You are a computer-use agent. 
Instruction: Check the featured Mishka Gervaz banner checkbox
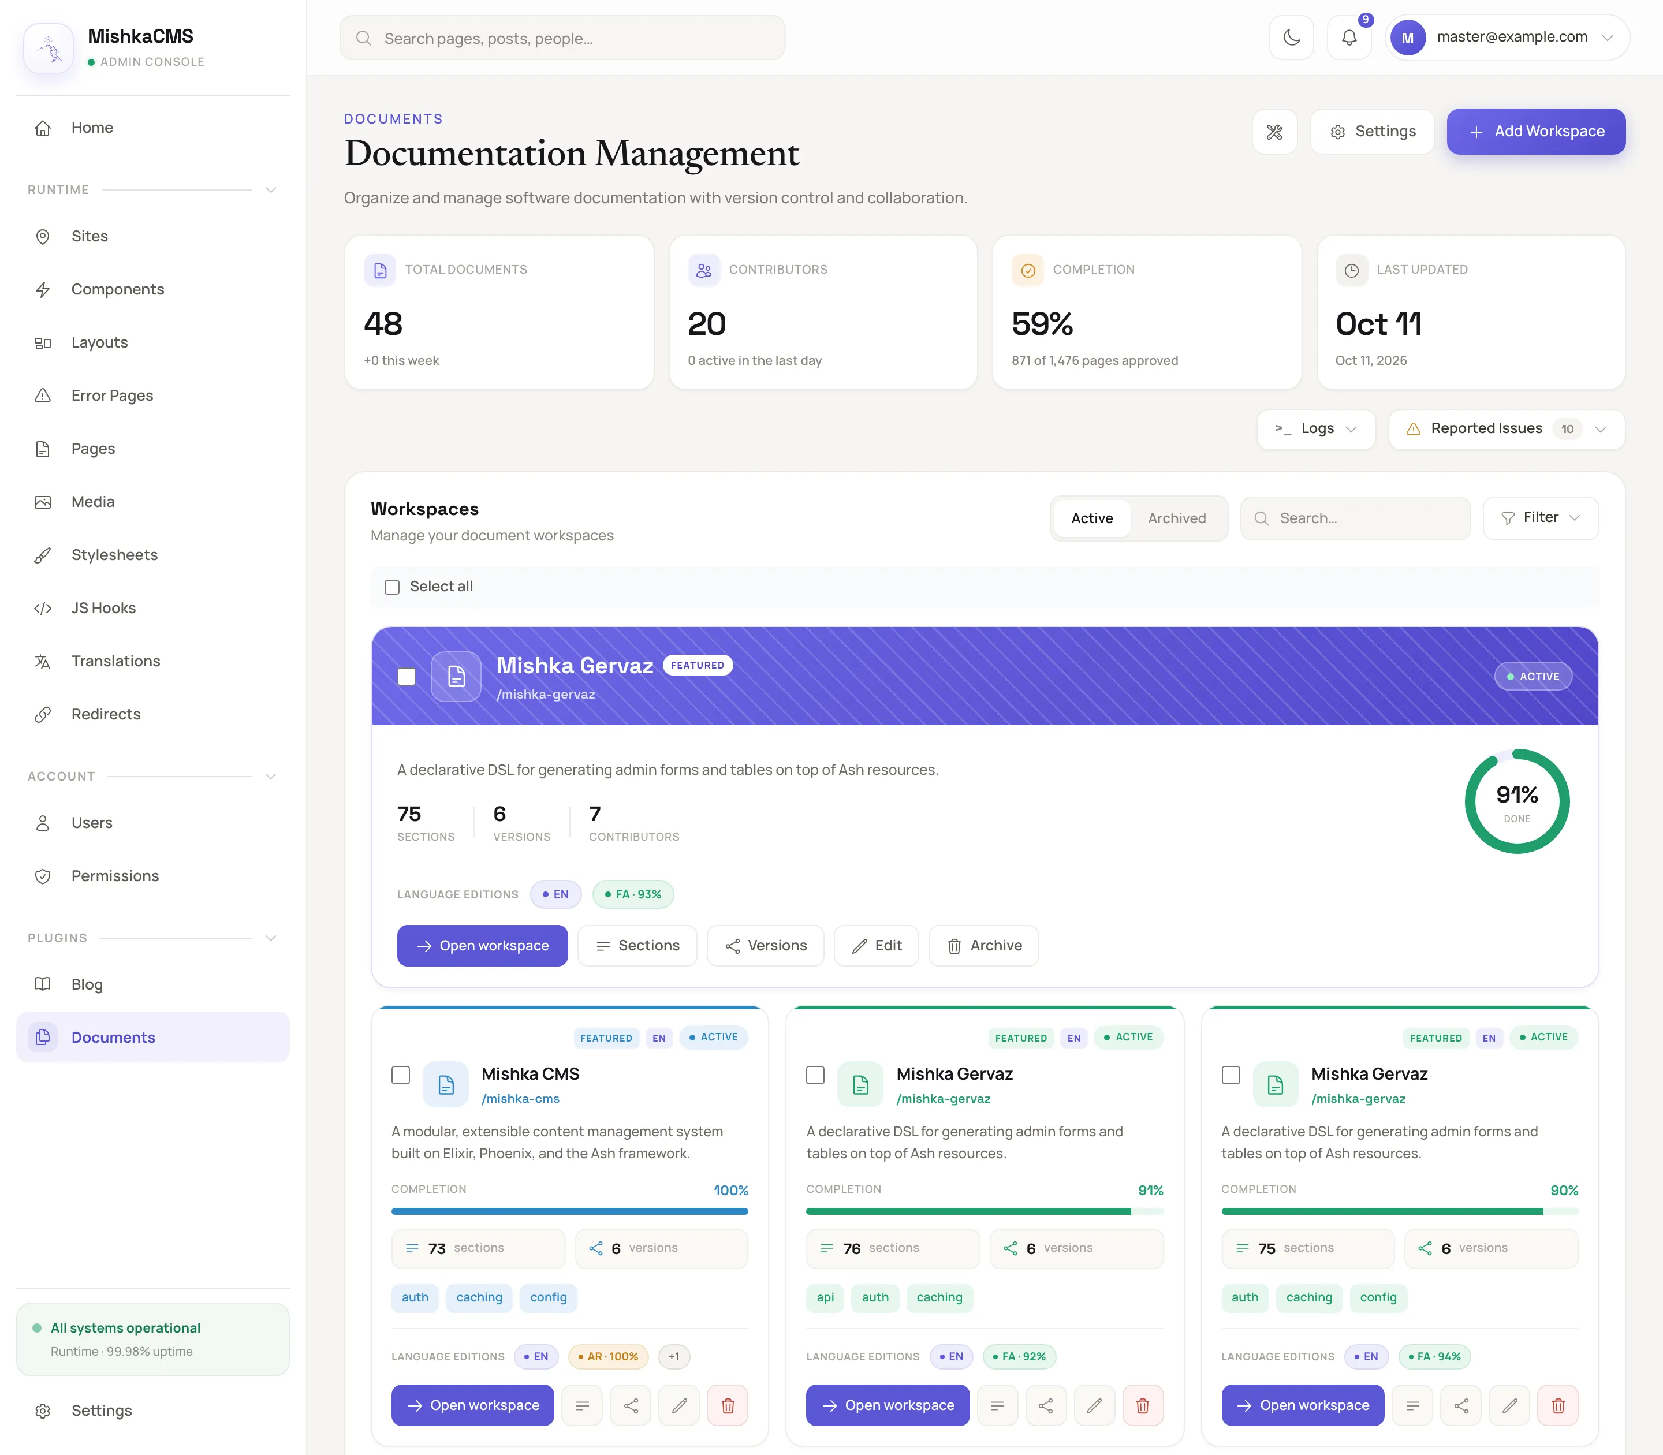coord(407,676)
